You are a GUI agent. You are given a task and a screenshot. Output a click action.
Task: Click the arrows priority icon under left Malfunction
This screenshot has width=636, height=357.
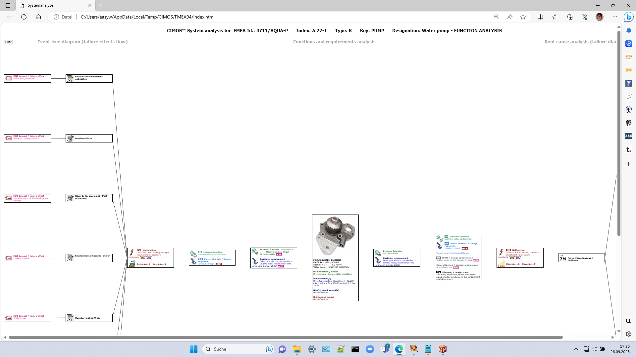point(132,264)
